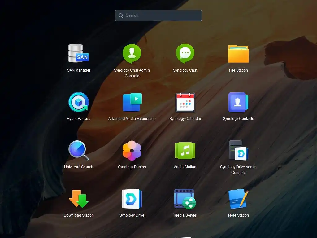317x238 pixels.
Task: Open Universal Search magnifier icon
Action: point(79,150)
